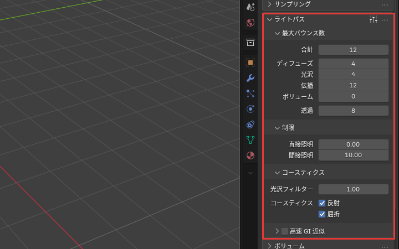Open the Modifiers wrench tab icon
The width and height of the screenshot is (399, 249).
[x=250, y=78]
